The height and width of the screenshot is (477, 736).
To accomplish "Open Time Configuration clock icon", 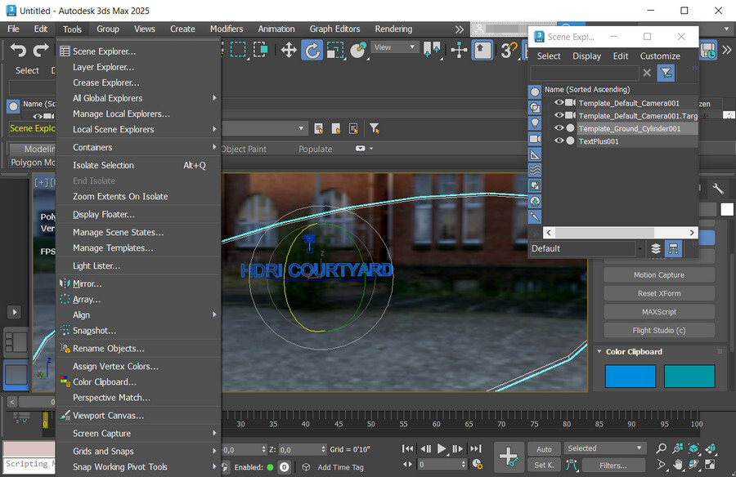I will pos(478,464).
